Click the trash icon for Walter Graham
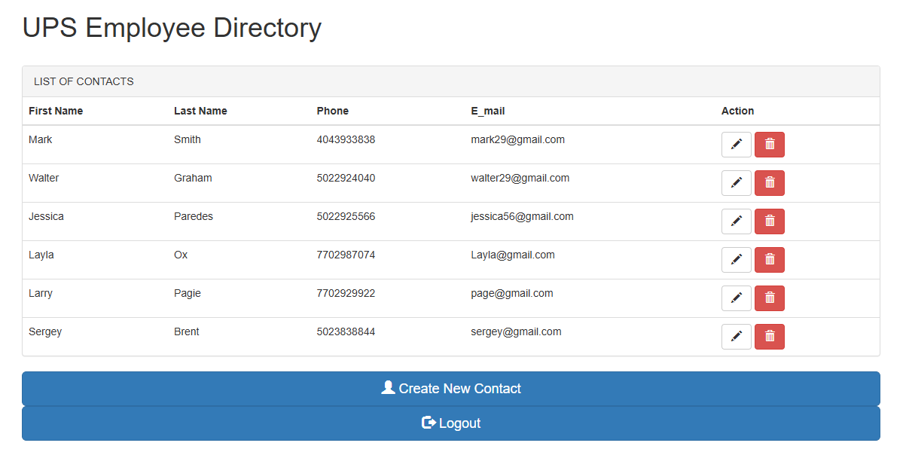The image size is (906, 452). (x=769, y=183)
